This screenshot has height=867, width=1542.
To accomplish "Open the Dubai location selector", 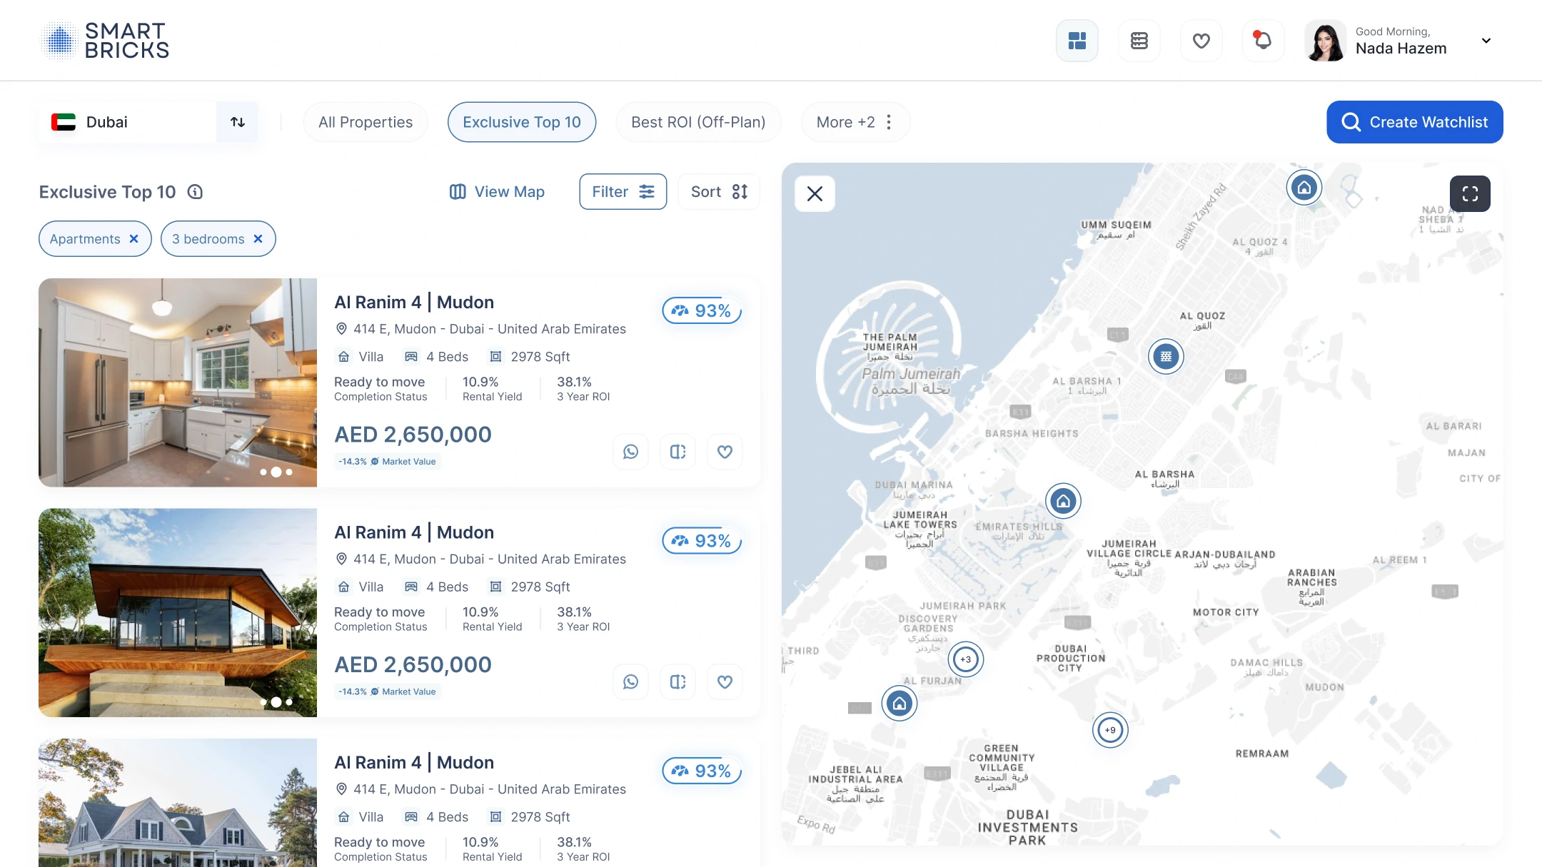I will click(128, 122).
